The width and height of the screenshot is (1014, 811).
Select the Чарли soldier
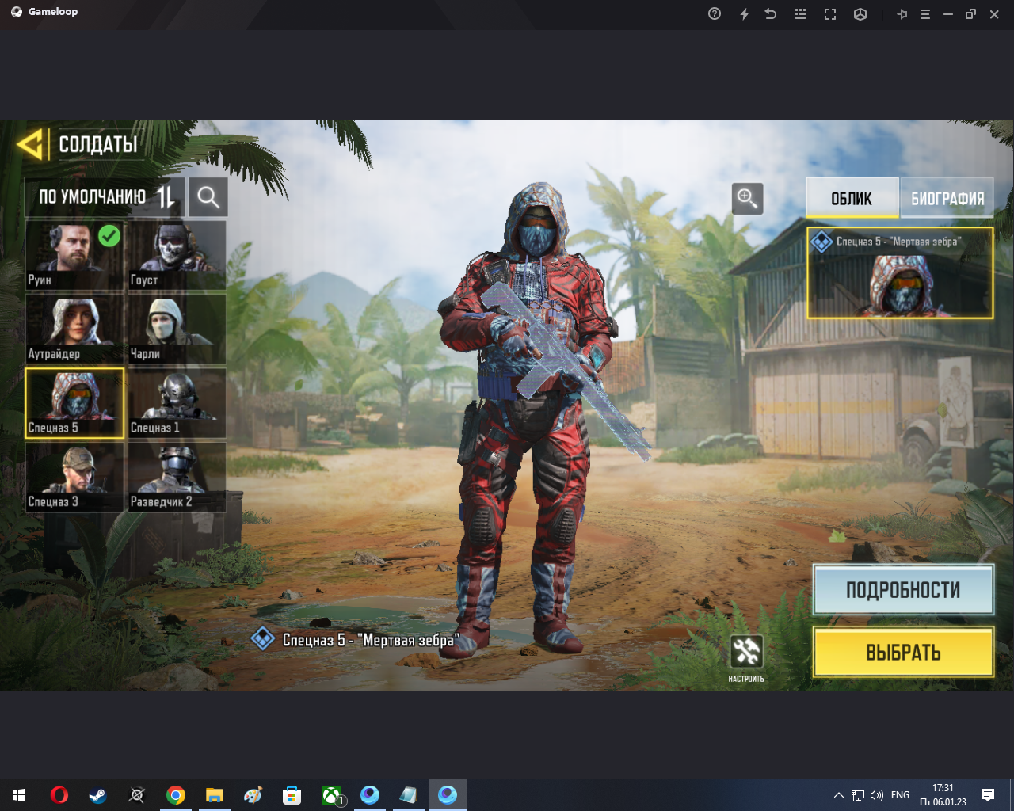177,329
